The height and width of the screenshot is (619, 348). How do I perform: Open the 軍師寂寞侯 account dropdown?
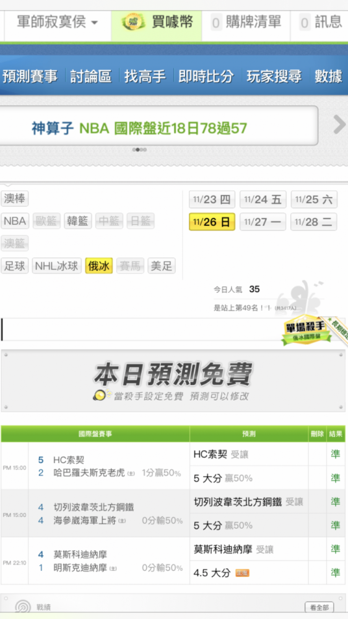[x=57, y=22]
